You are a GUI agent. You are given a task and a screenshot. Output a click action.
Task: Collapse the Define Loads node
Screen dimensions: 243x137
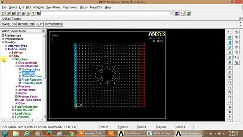tap(6, 49)
